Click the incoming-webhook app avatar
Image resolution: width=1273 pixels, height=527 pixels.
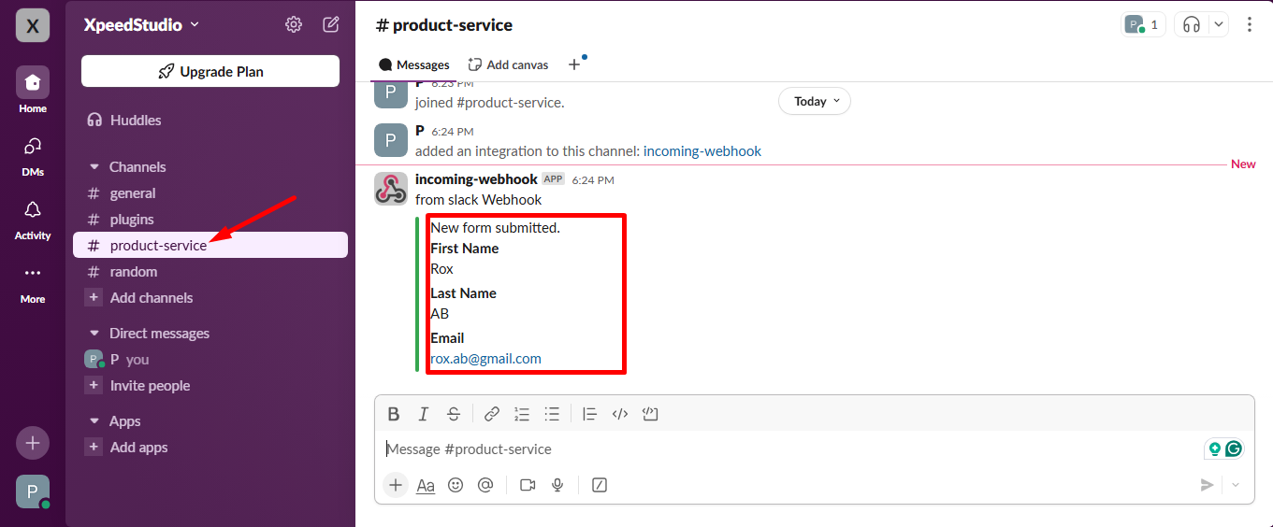coord(391,189)
